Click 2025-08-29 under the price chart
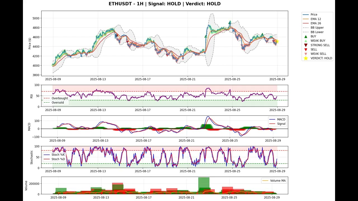The height and width of the screenshot is (201, 358). (x=277, y=79)
